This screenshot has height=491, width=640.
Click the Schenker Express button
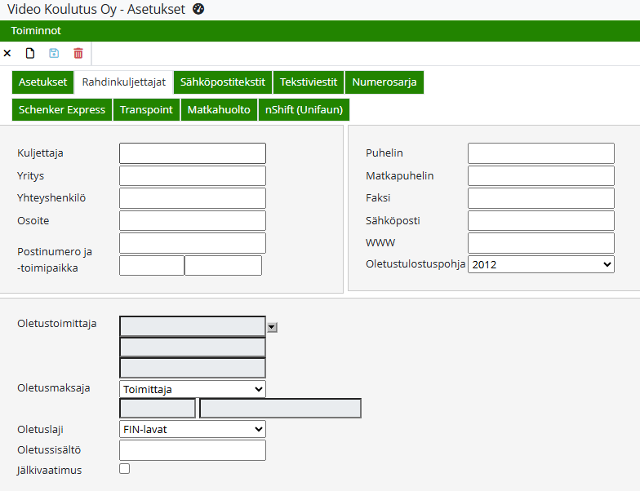[x=62, y=110]
